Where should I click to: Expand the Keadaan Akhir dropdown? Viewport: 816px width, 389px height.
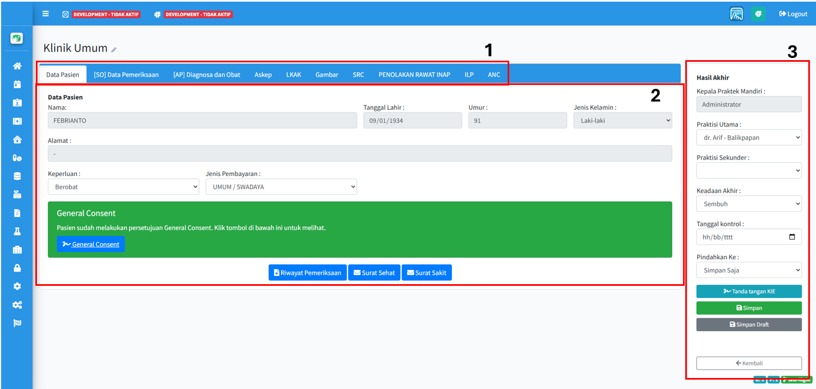point(749,204)
